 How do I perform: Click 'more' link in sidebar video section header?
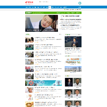79,34
